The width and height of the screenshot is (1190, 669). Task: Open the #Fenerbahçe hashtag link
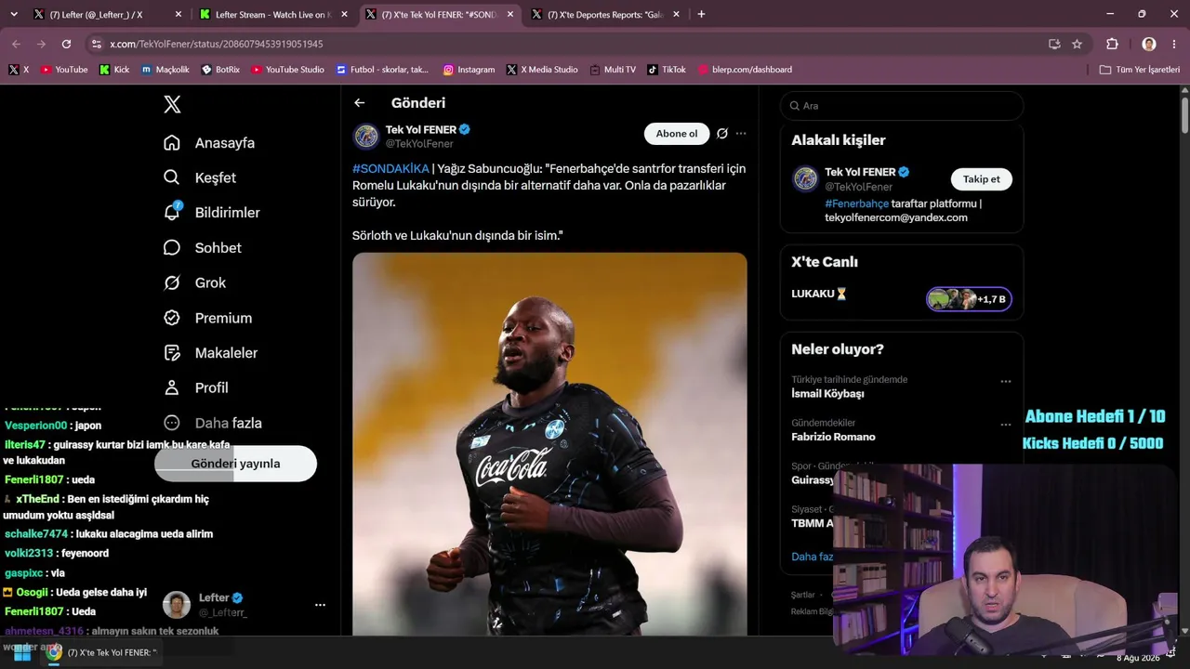[856, 203]
